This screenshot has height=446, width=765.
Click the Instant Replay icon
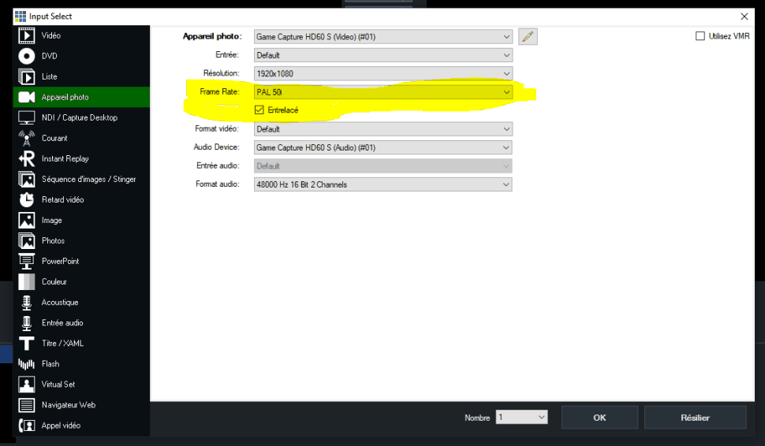click(x=27, y=158)
